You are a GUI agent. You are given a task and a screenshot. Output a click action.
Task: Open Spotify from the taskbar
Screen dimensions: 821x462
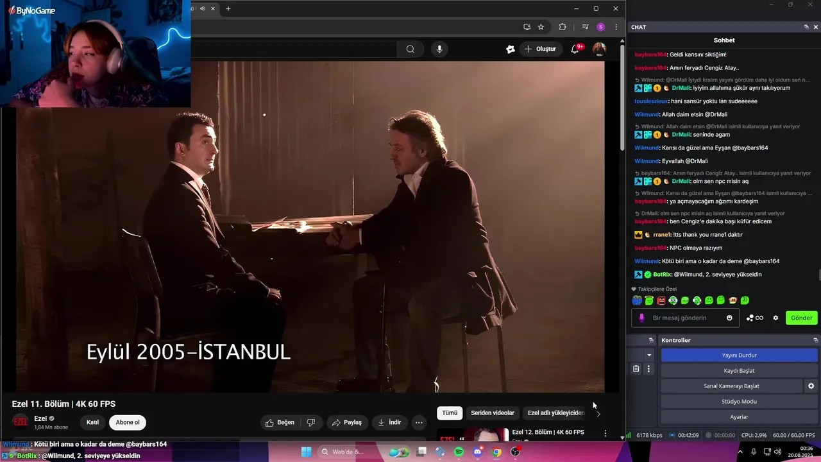459,452
